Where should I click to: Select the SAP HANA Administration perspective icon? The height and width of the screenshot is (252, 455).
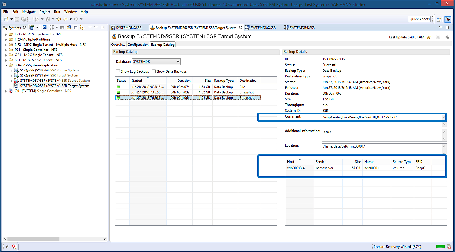pos(447,19)
